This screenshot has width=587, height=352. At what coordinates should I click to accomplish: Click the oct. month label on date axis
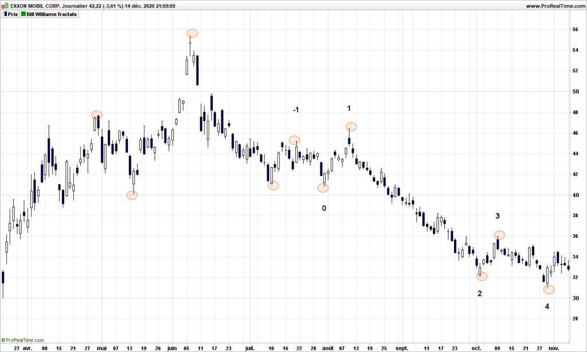pyautogui.click(x=476, y=348)
